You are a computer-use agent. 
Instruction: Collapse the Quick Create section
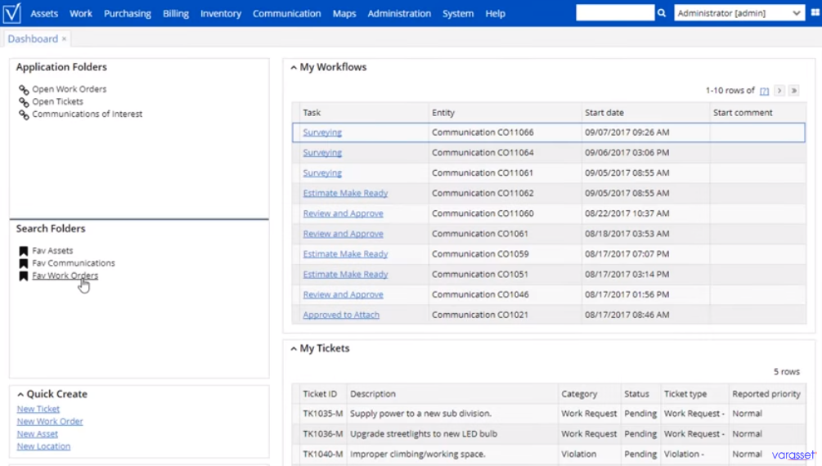point(20,394)
